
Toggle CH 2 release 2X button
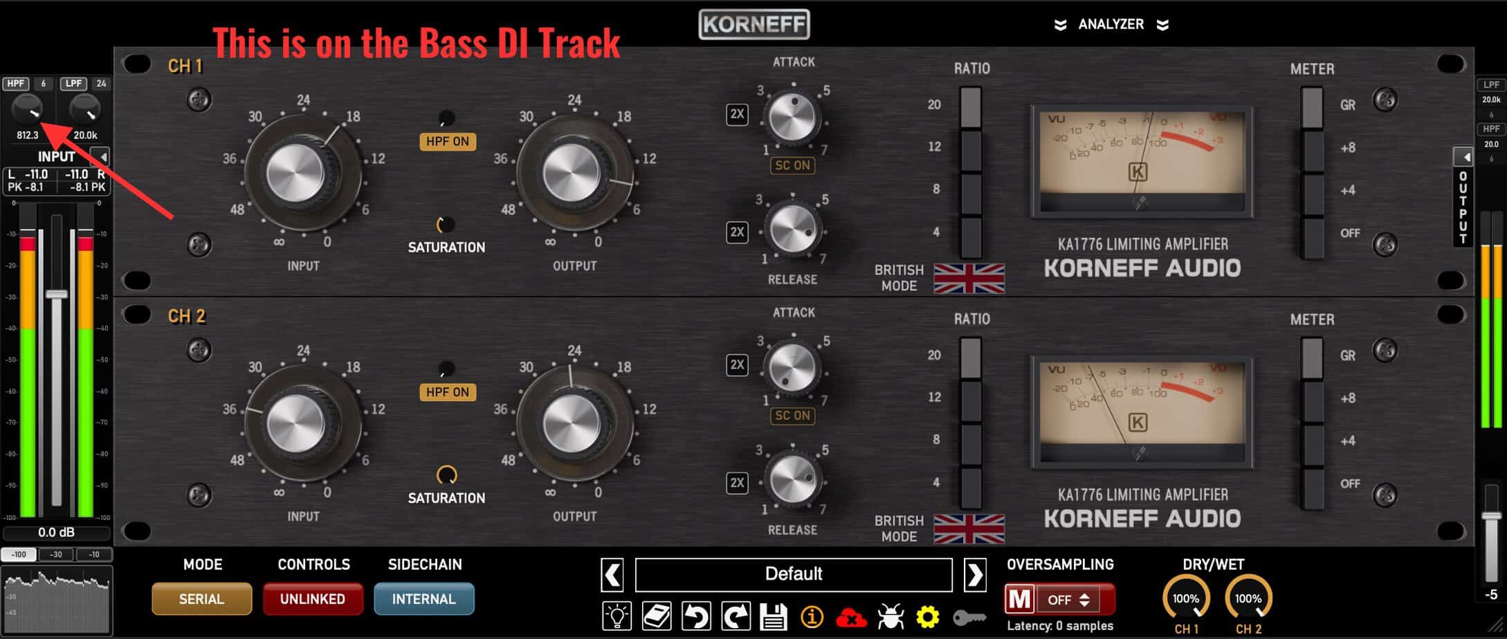(737, 482)
